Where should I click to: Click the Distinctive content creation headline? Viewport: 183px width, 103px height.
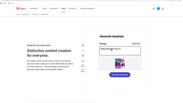click(49, 53)
